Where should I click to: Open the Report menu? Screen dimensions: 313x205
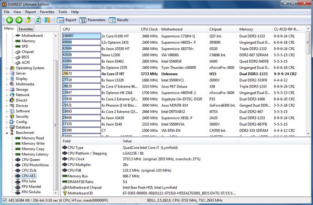(30, 12)
